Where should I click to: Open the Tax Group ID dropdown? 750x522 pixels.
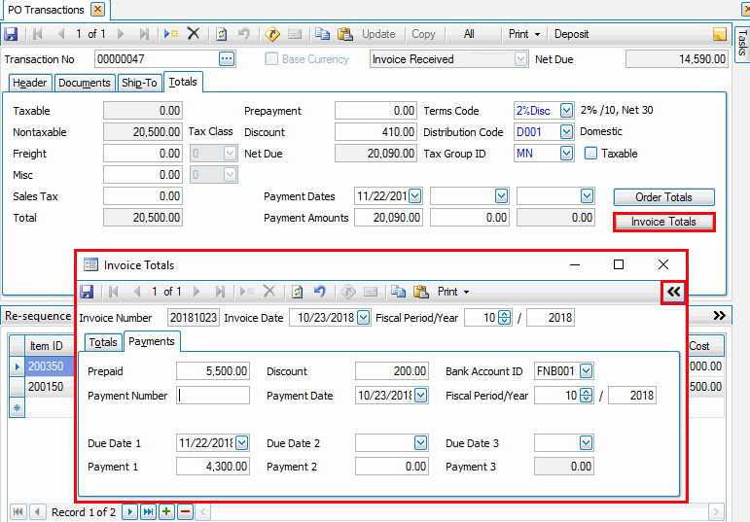tap(566, 154)
